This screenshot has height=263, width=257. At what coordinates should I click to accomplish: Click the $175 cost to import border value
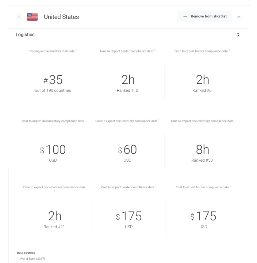point(127,216)
